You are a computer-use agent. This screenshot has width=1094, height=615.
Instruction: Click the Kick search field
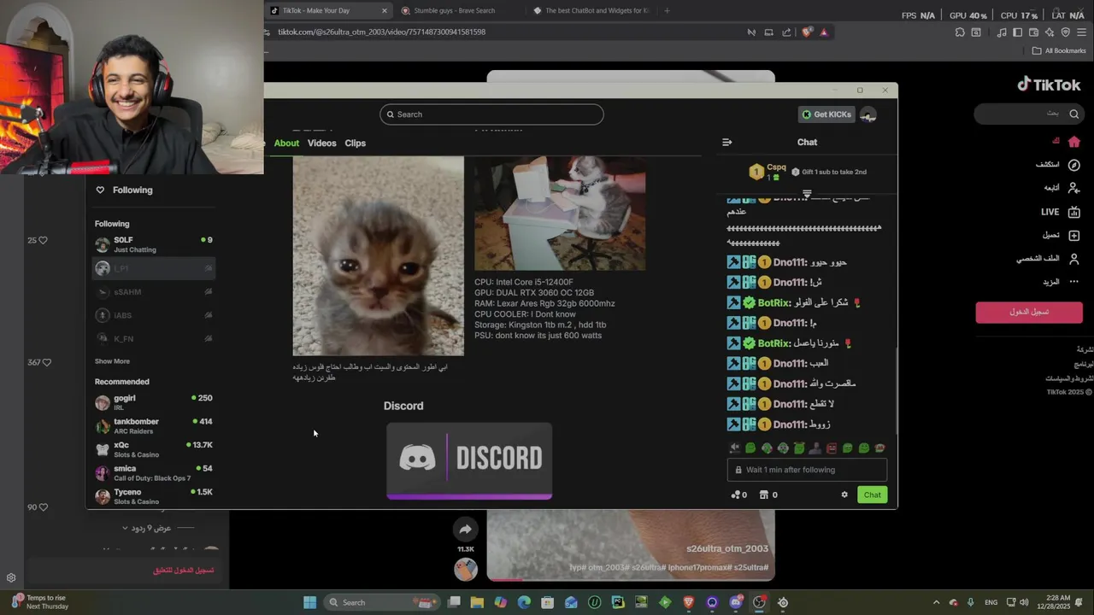coord(491,114)
